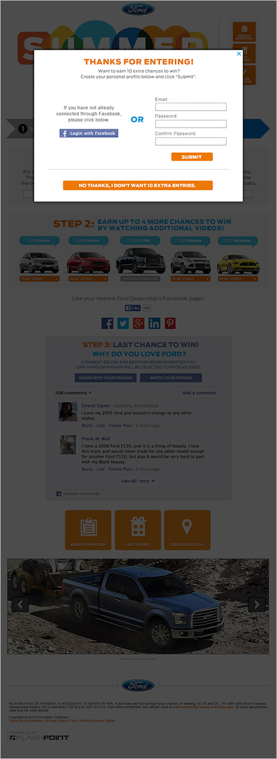Expand the 208 comments sort dropdown
The image size is (277, 759).
pos(73,392)
